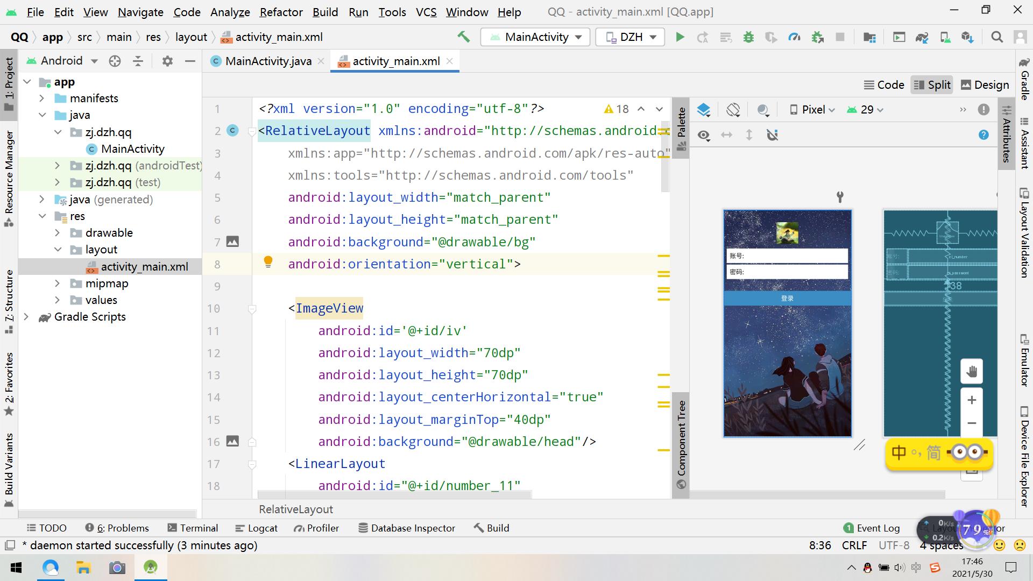The height and width of the screenshot is (581, 1033).
Task: Open the Build menu
Action: [x=325, y=12]
